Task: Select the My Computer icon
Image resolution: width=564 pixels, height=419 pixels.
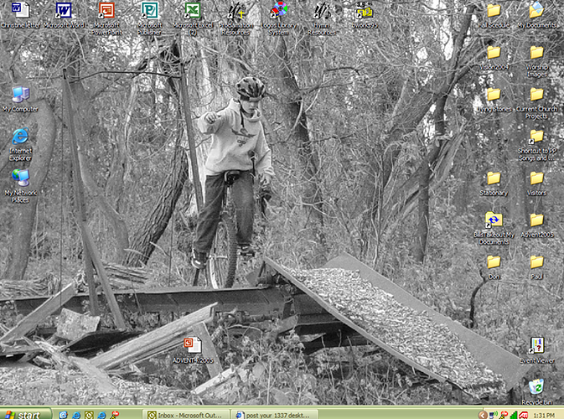Action: [20, 99]
